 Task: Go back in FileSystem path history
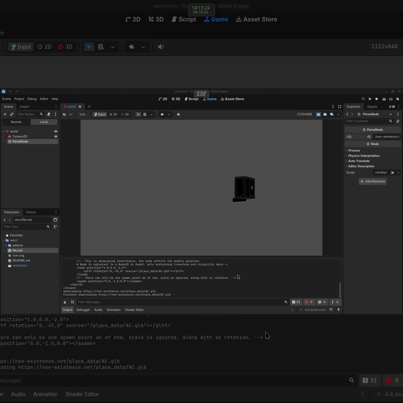(x=5, y=220)
